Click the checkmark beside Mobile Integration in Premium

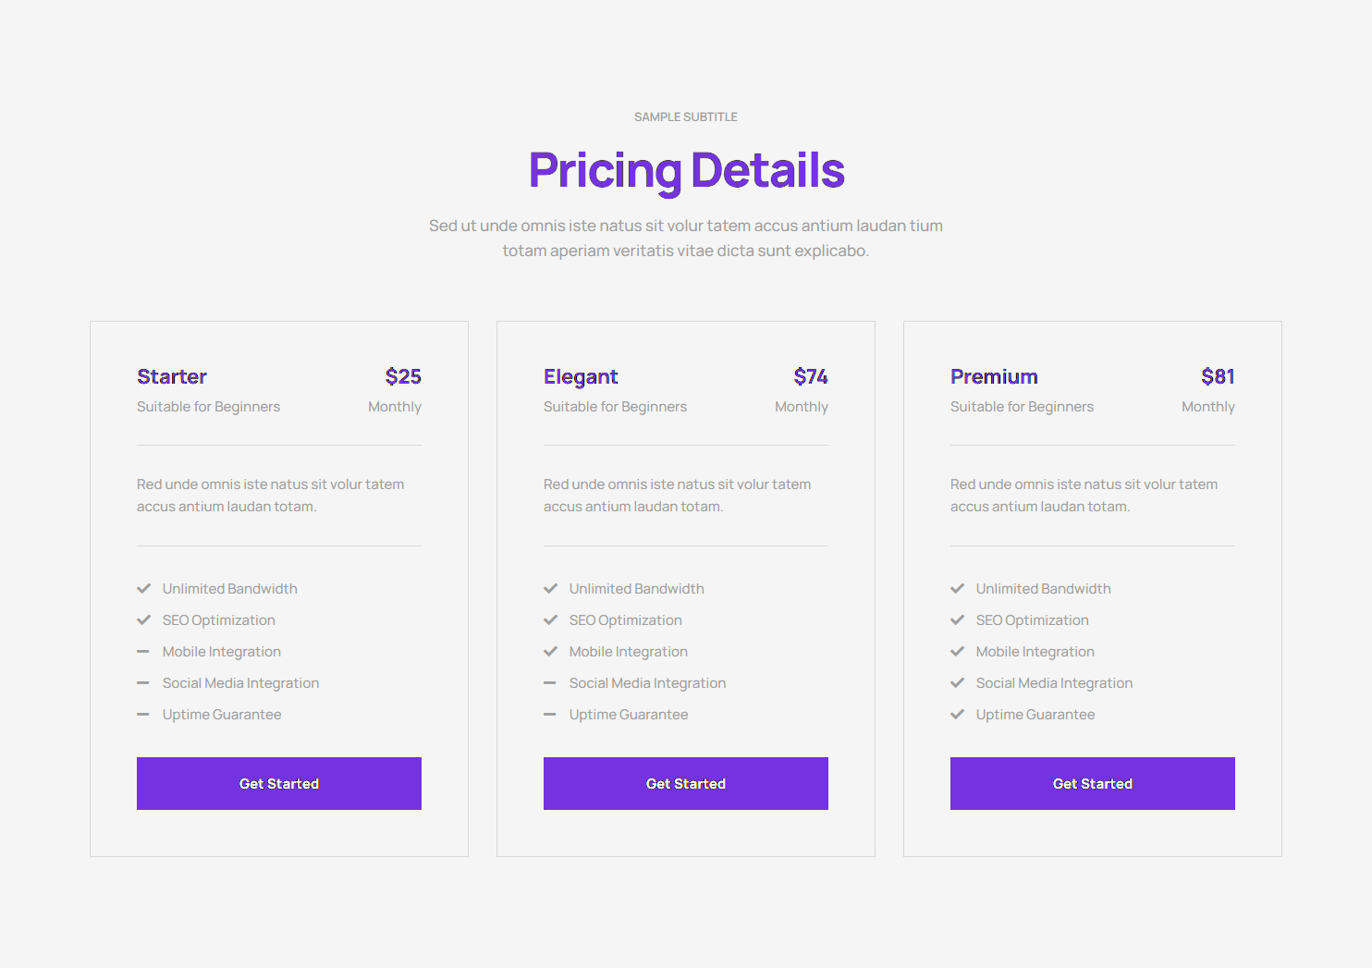click(x=958, y=651)
